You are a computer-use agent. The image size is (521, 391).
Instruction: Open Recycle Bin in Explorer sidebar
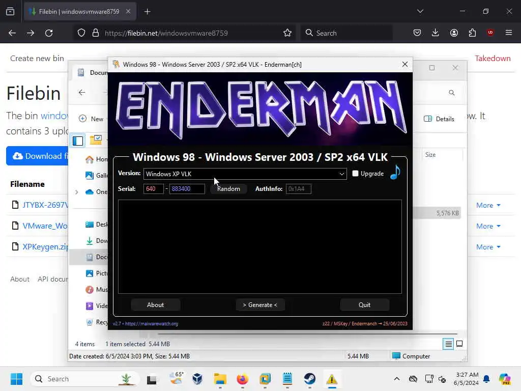tap(96, 322)
